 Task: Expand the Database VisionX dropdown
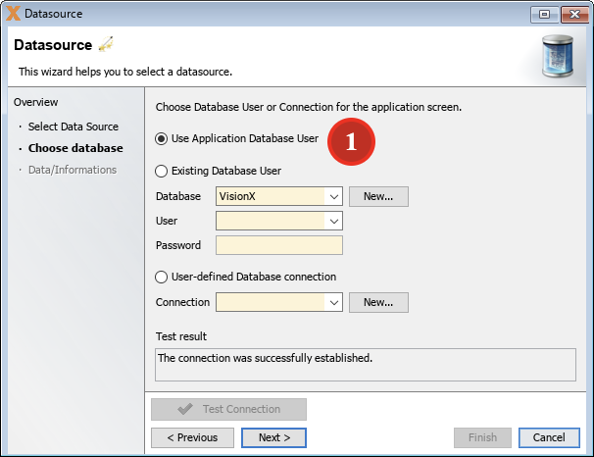pyautogui.click(x=333, y=196)
